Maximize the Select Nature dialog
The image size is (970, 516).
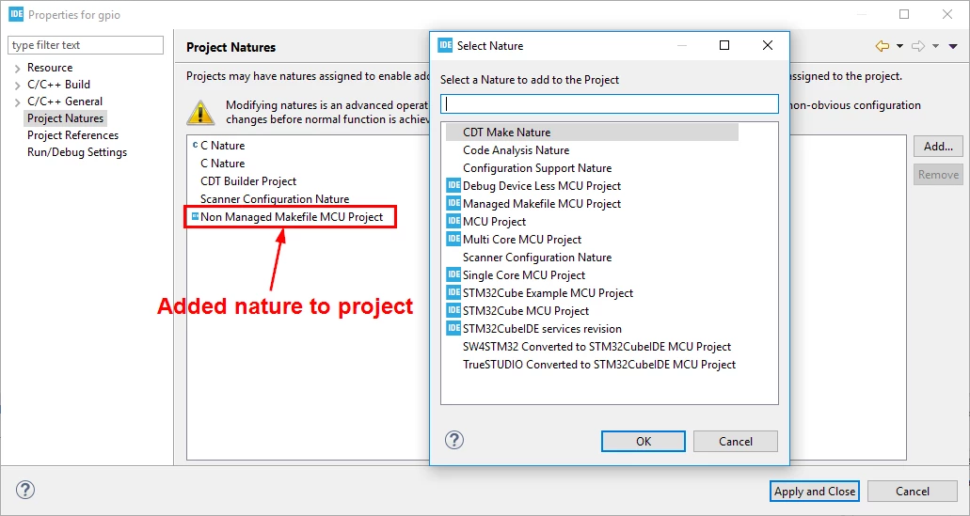724,45
